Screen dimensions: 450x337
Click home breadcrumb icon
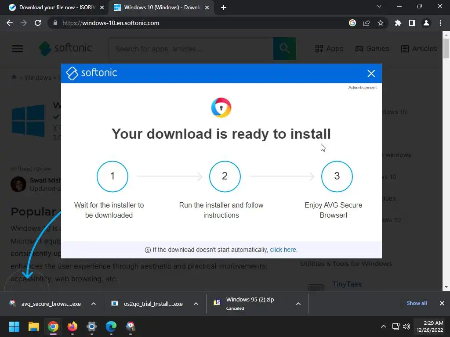click(x=14, y=77)
